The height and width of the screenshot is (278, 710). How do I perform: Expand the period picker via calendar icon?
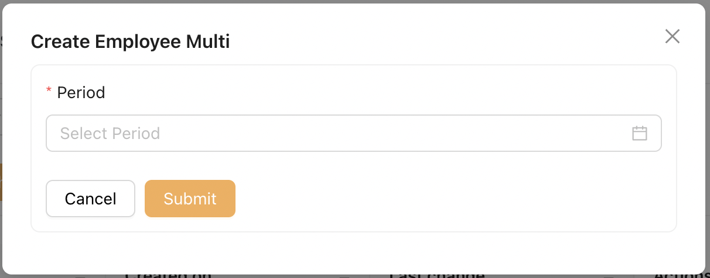coord(639,133)
